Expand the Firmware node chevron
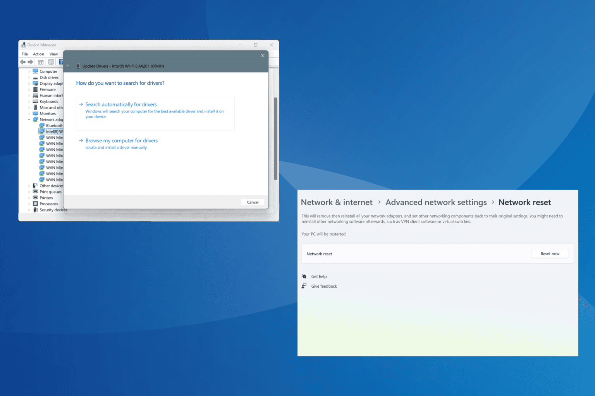The width and height of the screenshot is (595, 396). pos(29,89)
